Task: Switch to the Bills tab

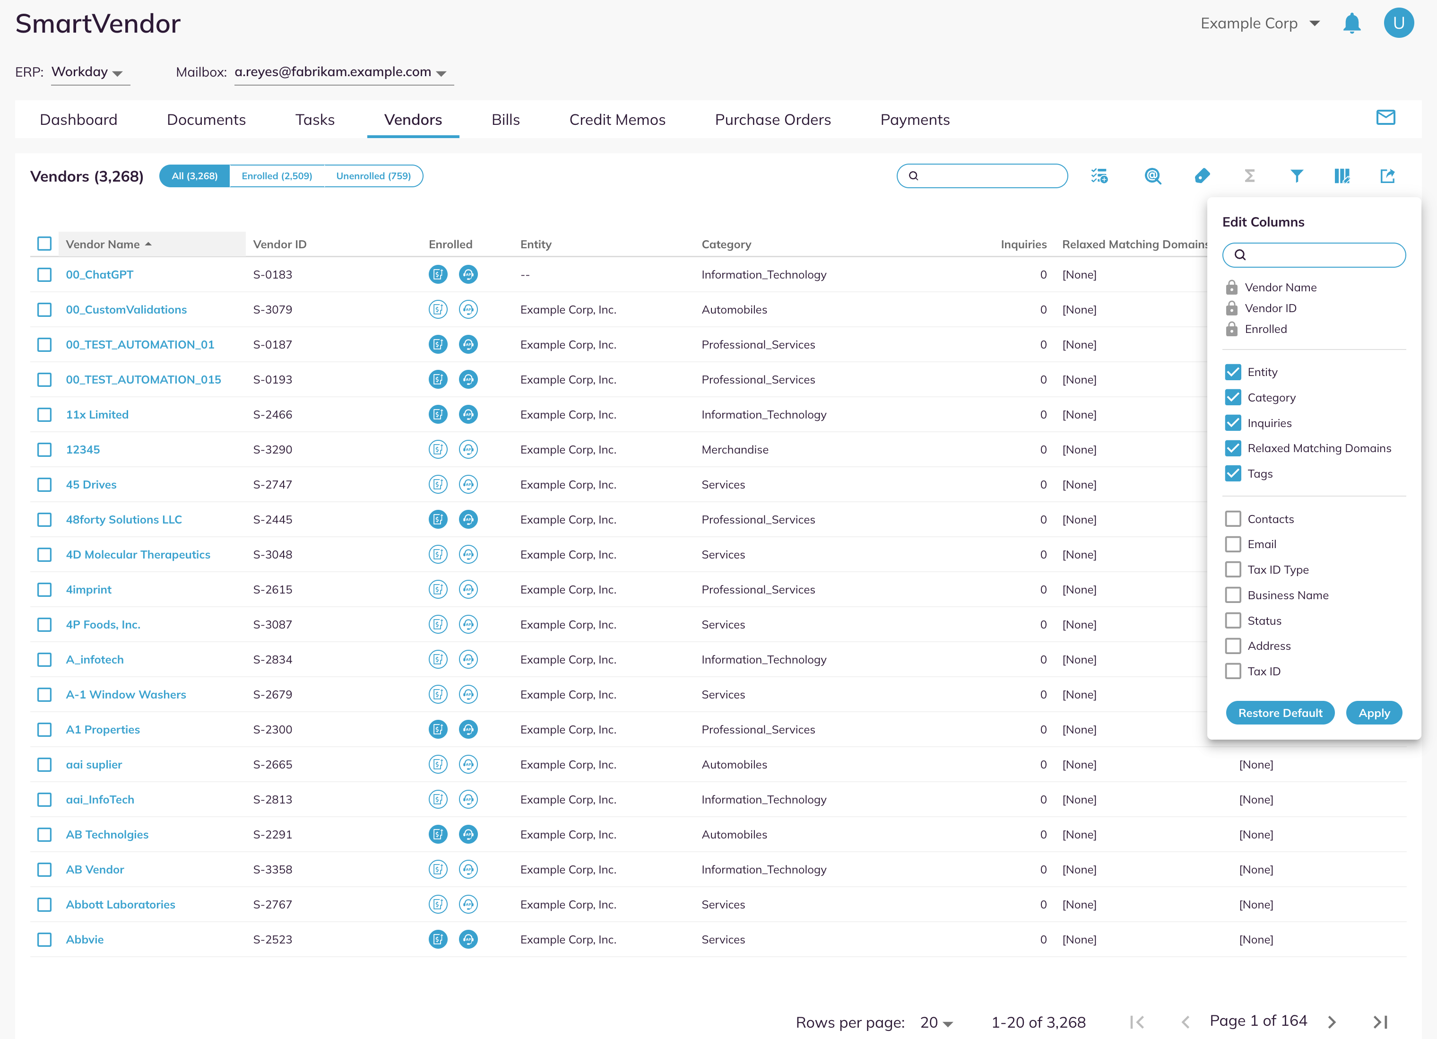Action: [x=505, y=120]
